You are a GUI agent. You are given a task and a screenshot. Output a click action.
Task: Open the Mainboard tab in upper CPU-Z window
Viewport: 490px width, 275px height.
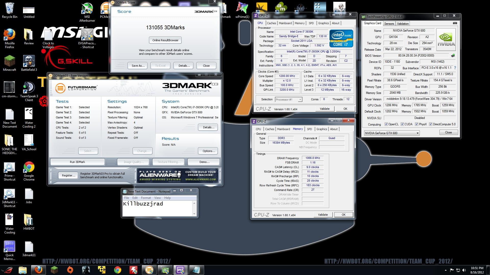(x=285, y=23)
